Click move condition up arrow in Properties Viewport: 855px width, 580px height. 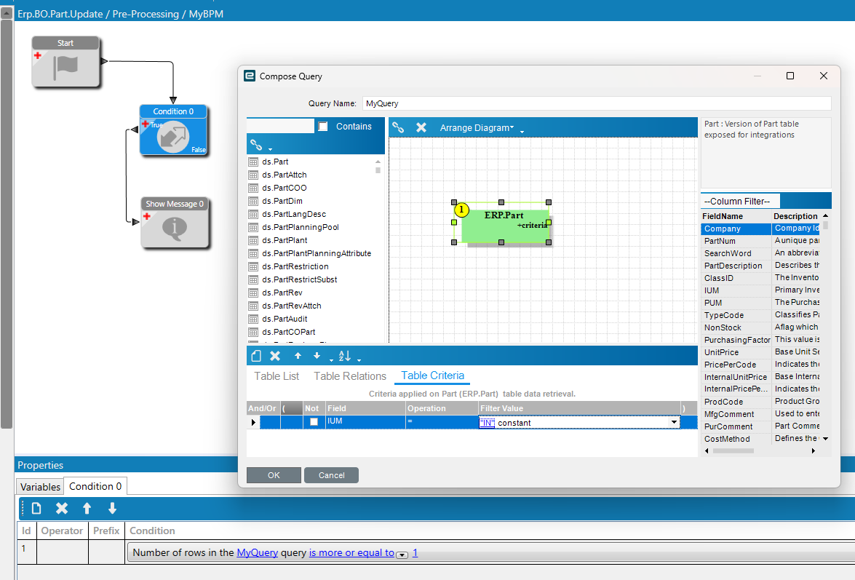click(87, 508)
